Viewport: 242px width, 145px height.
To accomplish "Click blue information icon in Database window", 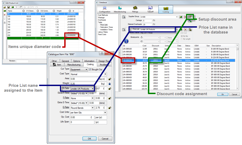I will coord(126,41).
